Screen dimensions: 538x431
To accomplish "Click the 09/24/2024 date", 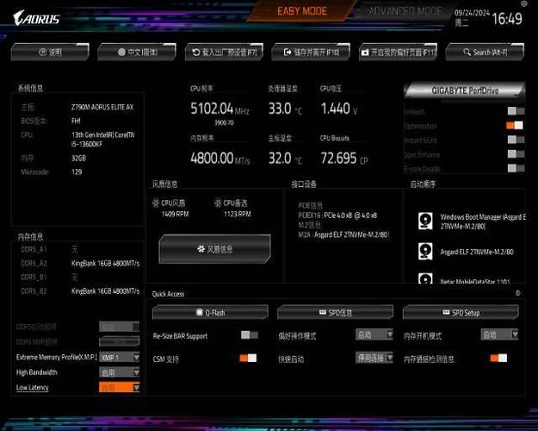I will point(472,13).
